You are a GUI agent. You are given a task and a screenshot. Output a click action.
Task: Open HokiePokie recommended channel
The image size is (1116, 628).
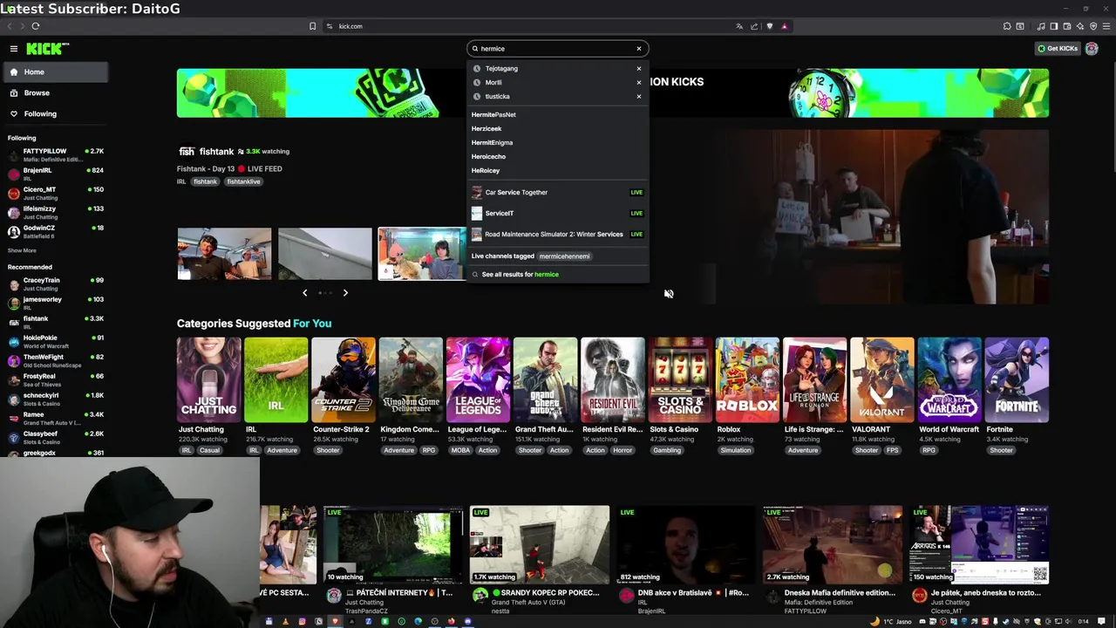pyautogui.click(x=55, y=342)
